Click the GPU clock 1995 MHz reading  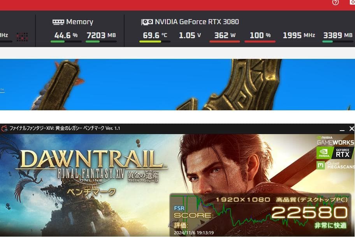pos(299,35)
